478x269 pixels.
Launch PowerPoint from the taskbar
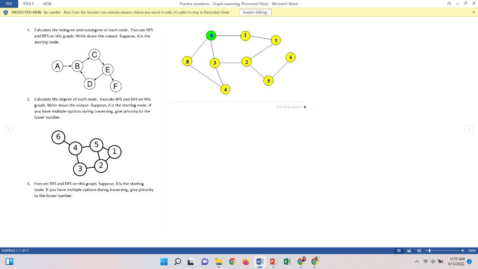[x=273, y=262]
